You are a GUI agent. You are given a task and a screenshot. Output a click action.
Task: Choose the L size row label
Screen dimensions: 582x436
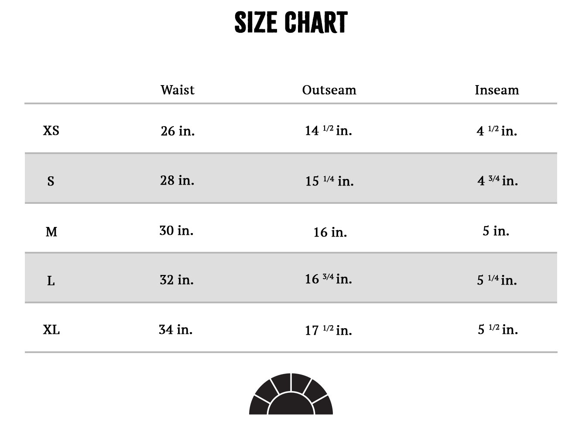(x=51, y=281)
